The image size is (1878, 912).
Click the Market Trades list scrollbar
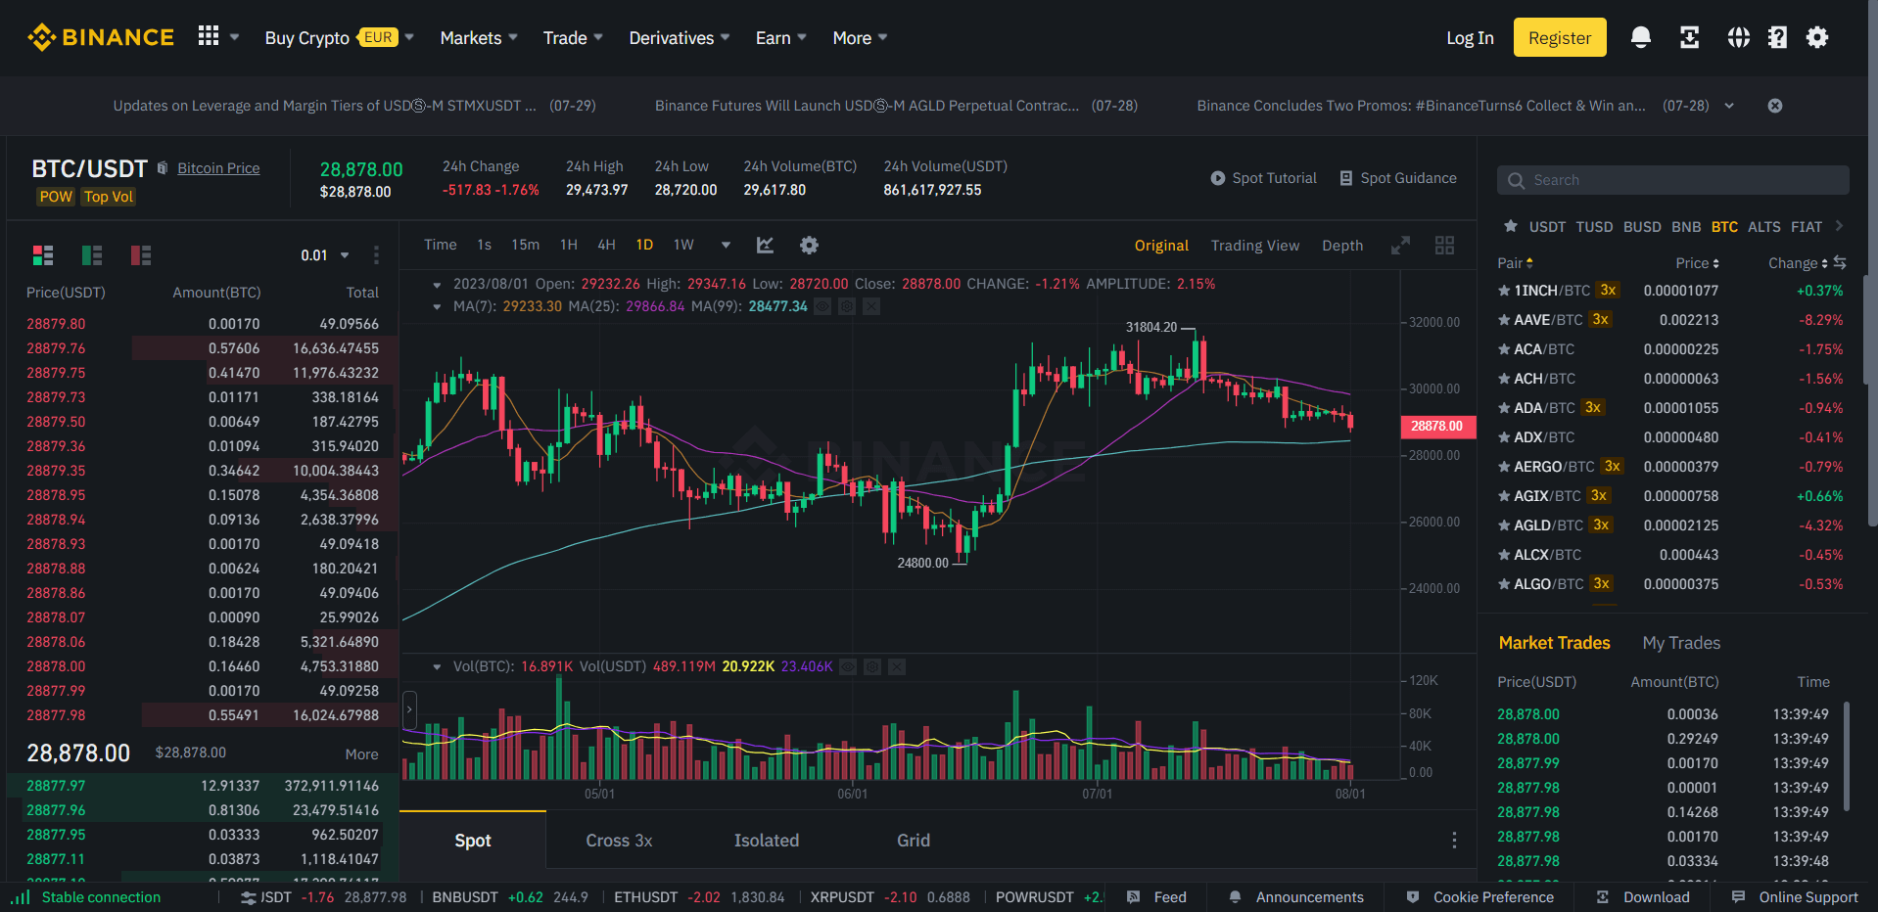tap(1847, 756)
